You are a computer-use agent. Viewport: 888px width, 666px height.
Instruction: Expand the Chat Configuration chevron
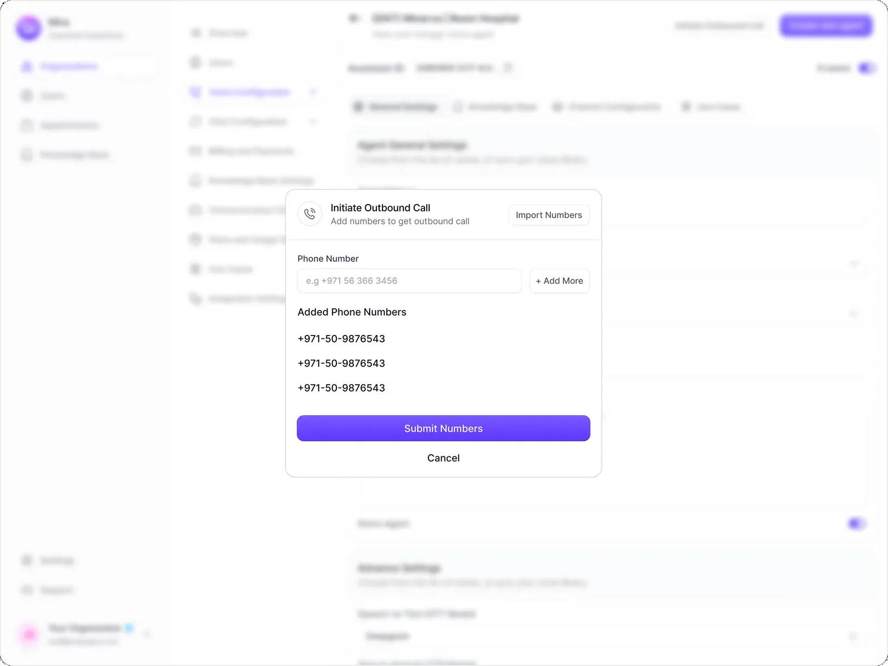[x=312, y=121]
